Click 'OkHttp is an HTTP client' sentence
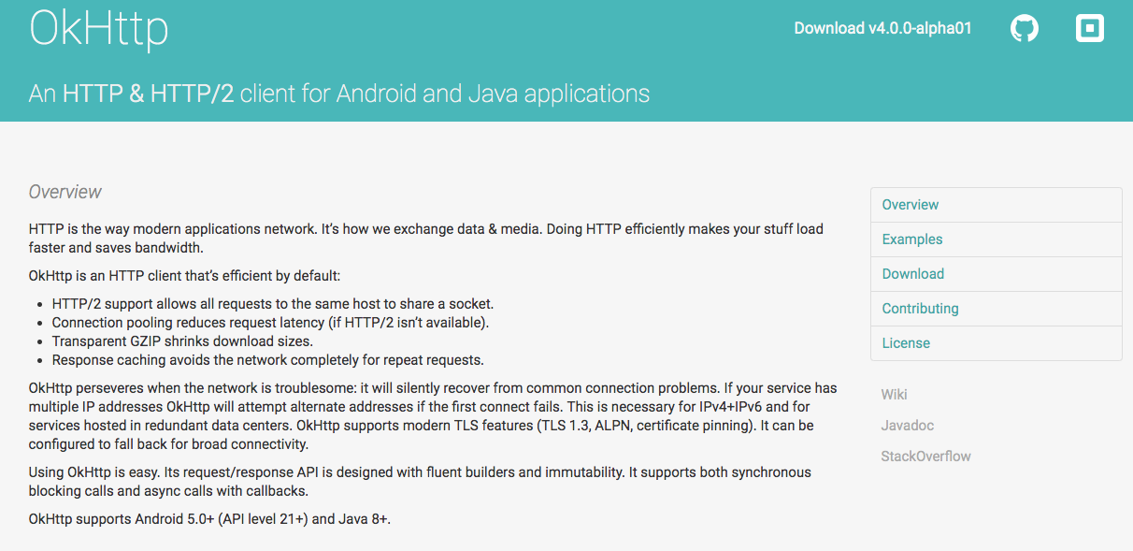This screenshot has width=1133, height=551. [185, 276]
